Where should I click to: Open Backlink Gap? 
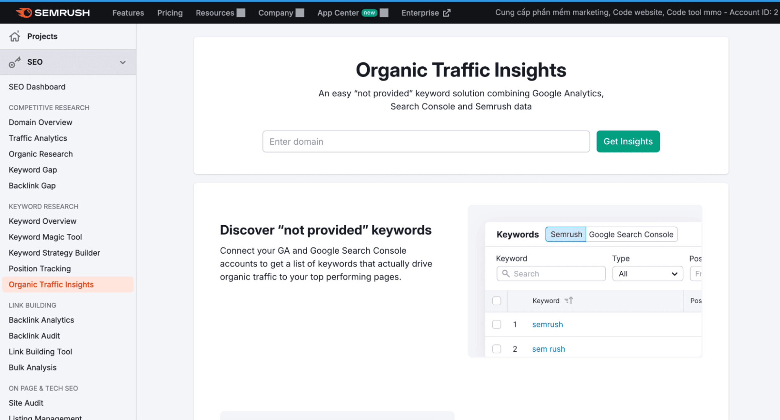click(x=32, y=185)
